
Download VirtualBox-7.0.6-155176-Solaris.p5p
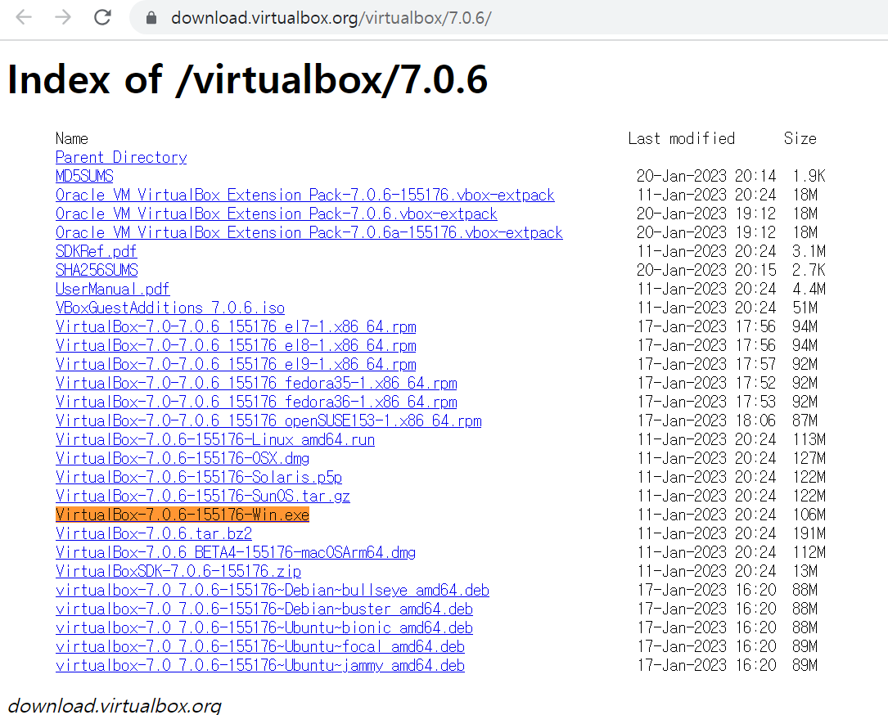tap(199, 477)
